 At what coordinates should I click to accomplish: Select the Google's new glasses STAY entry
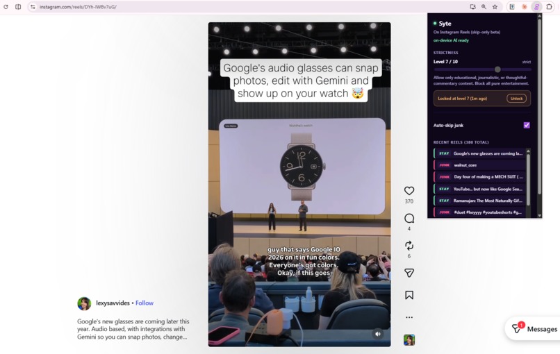[479, 153]
